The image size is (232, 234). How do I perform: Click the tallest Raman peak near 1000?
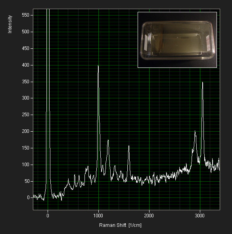tap(98, 66)
